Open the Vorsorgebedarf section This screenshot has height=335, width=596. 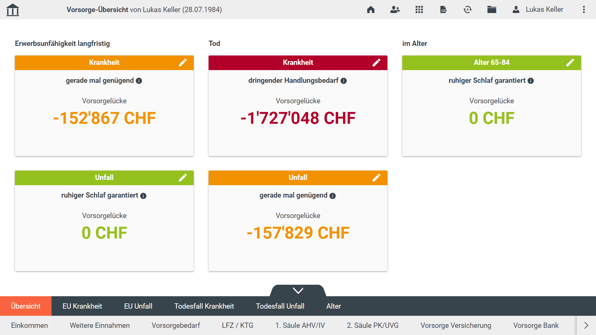pyautogui.click(x=176, y=325)
